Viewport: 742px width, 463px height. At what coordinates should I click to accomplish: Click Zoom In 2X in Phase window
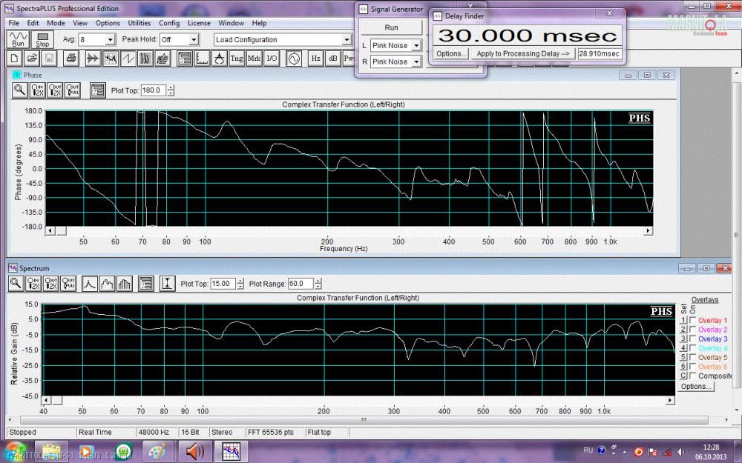(37, 90)
